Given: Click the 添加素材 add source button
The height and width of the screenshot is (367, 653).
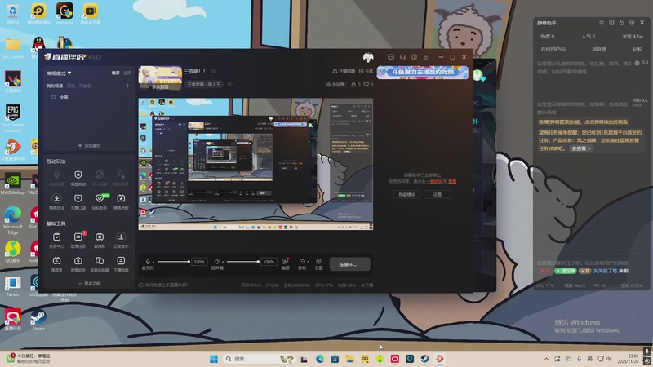Looking at the screenshot, I should point(89,146).
